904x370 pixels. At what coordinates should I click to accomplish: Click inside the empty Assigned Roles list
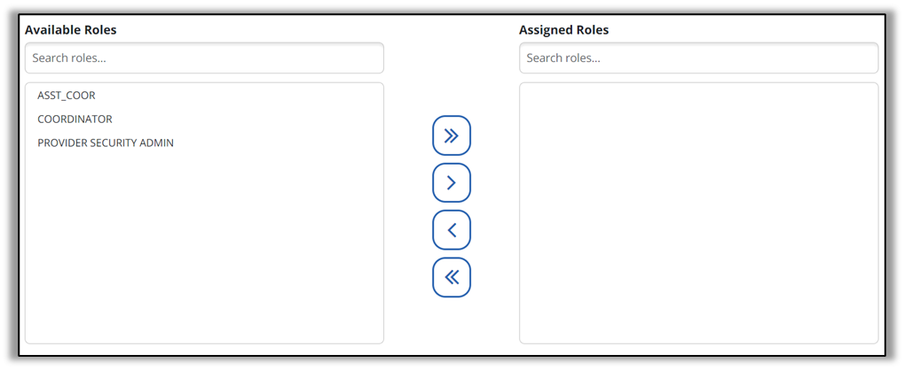coord(698,212)
